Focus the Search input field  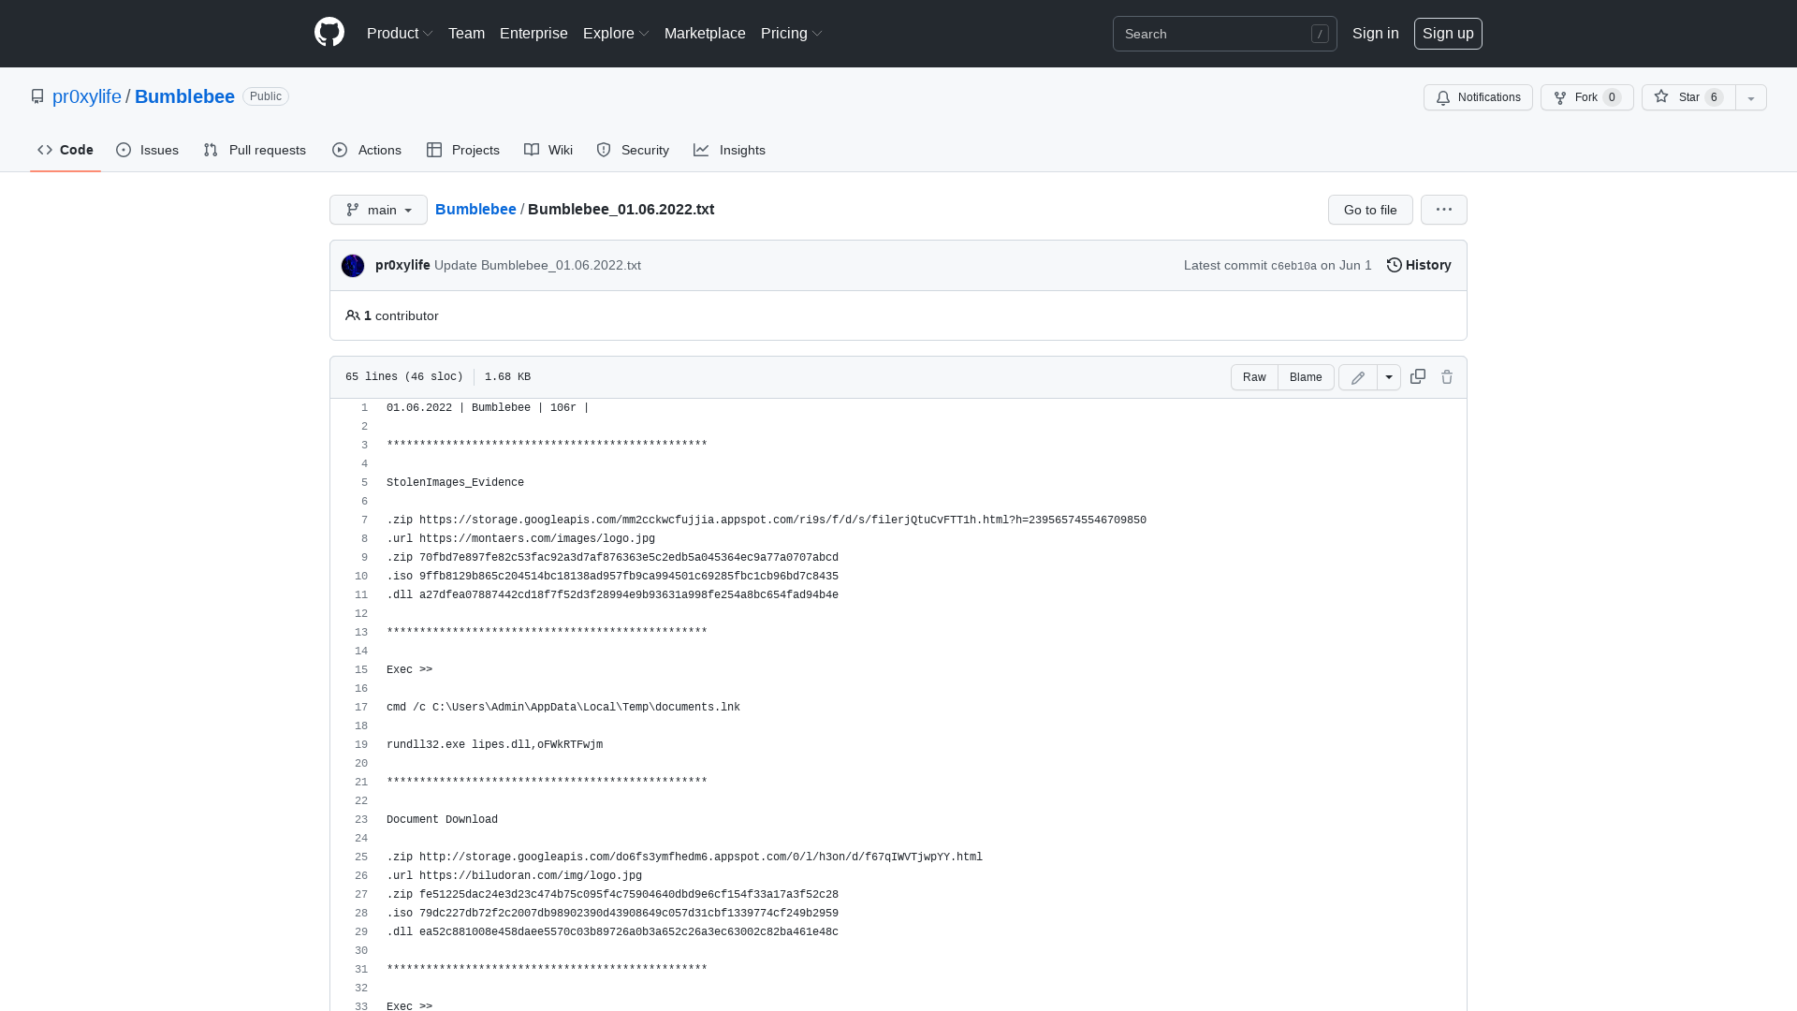click(x=1224, y=34)
